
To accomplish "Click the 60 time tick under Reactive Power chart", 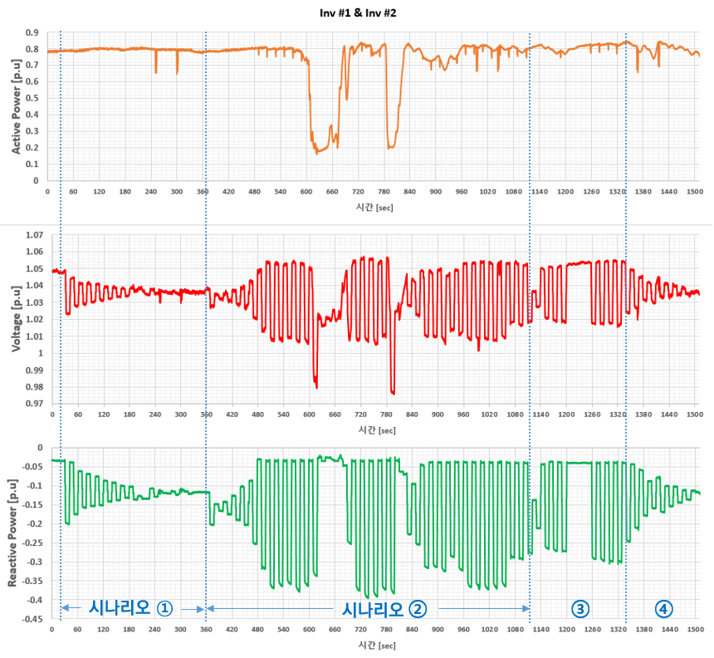I will click(77, 629).
